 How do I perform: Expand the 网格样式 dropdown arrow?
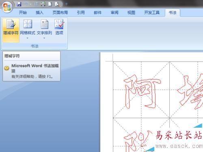pyautogui.click(x=28, y=38)
